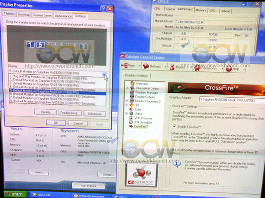Choose '7. Default Monitor' list entry
Viewport: 265px width, 198px height.
58,98
